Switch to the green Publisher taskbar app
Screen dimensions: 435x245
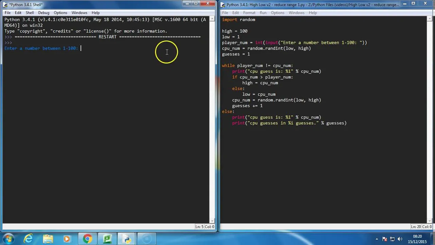107,239
